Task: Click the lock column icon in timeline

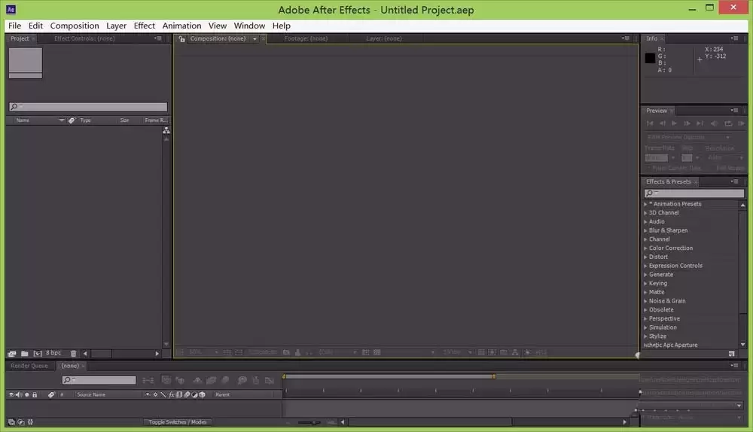Action: click(35, 394)
